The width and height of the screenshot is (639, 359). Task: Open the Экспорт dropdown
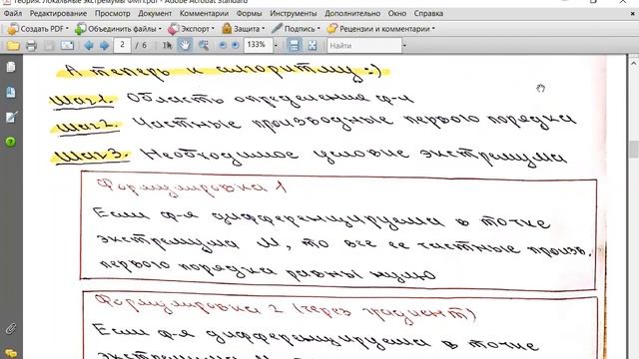191,29
